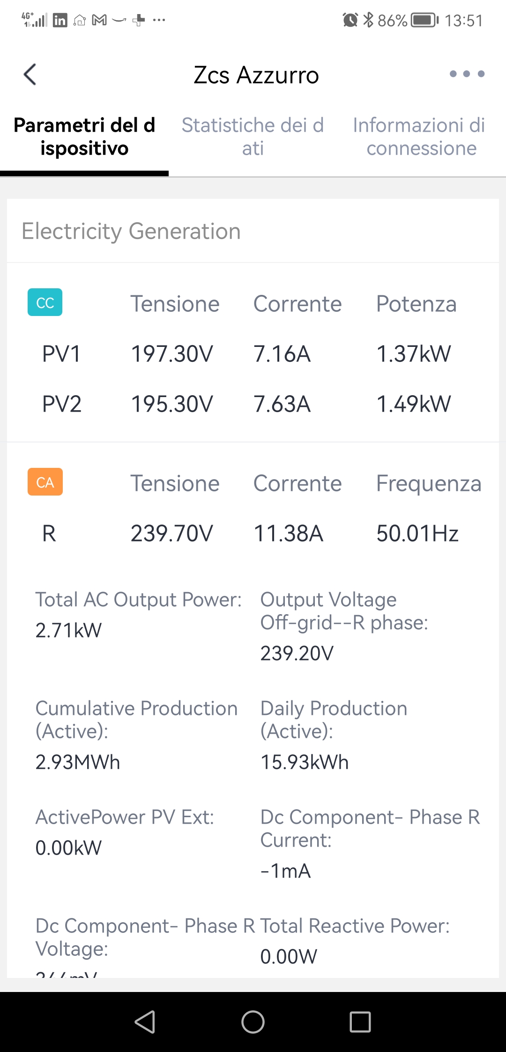Tap the orange CA badge icon
Viewport: 506px width, 1052px height.
click(x=45, y=482)
